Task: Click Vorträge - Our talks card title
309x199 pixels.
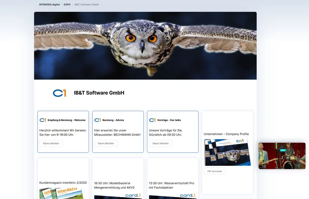Action: pyautogui.click(x=169, y=120)
